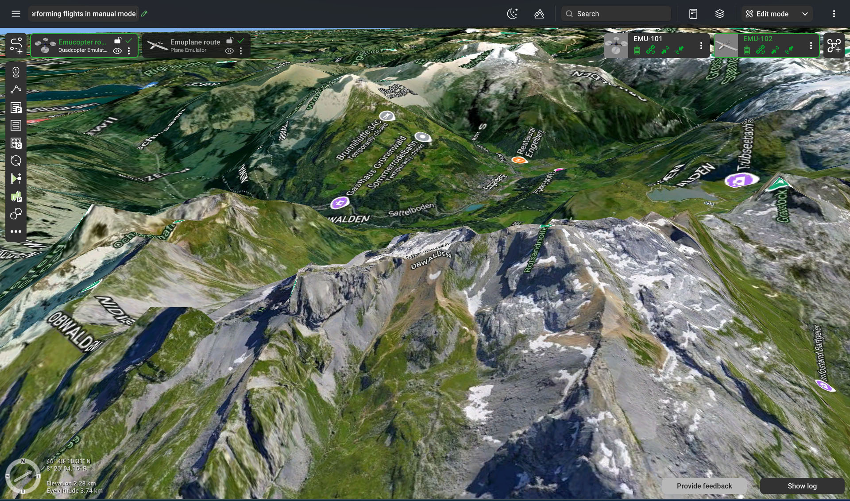Open EMU-101 three-dot menu

click(701, 46)
